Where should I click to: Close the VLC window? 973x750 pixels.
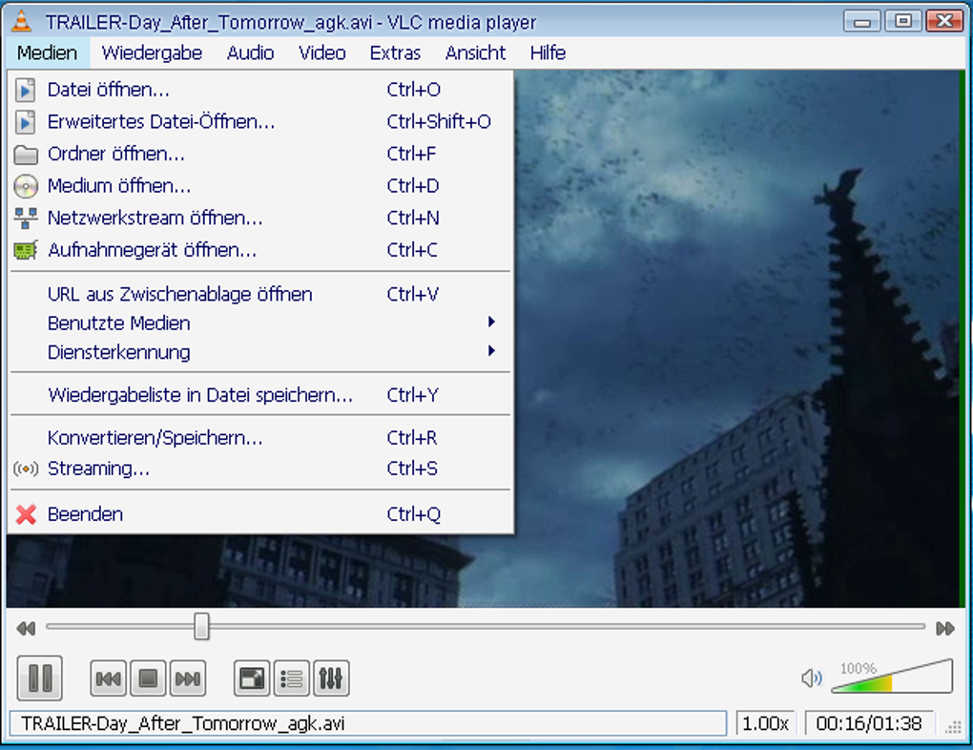[944, 21]
